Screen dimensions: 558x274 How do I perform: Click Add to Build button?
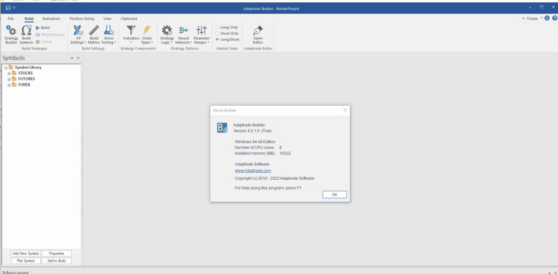57,261
